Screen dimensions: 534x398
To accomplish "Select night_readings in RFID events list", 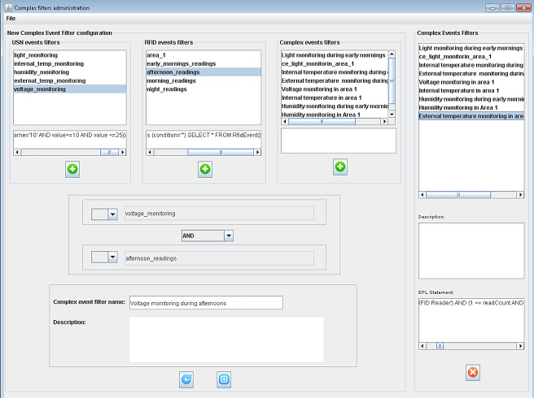I will pos(166,90).
